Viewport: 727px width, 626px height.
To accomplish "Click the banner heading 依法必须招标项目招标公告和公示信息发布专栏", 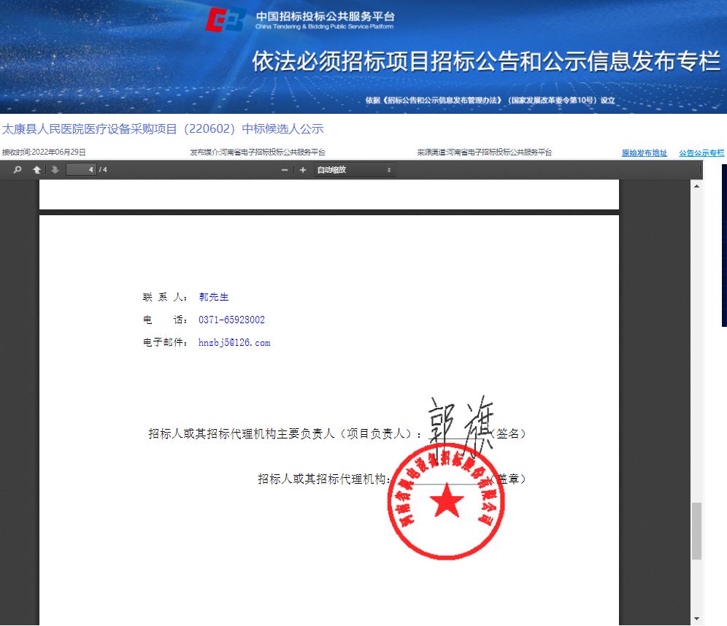I will coord(486,62).
